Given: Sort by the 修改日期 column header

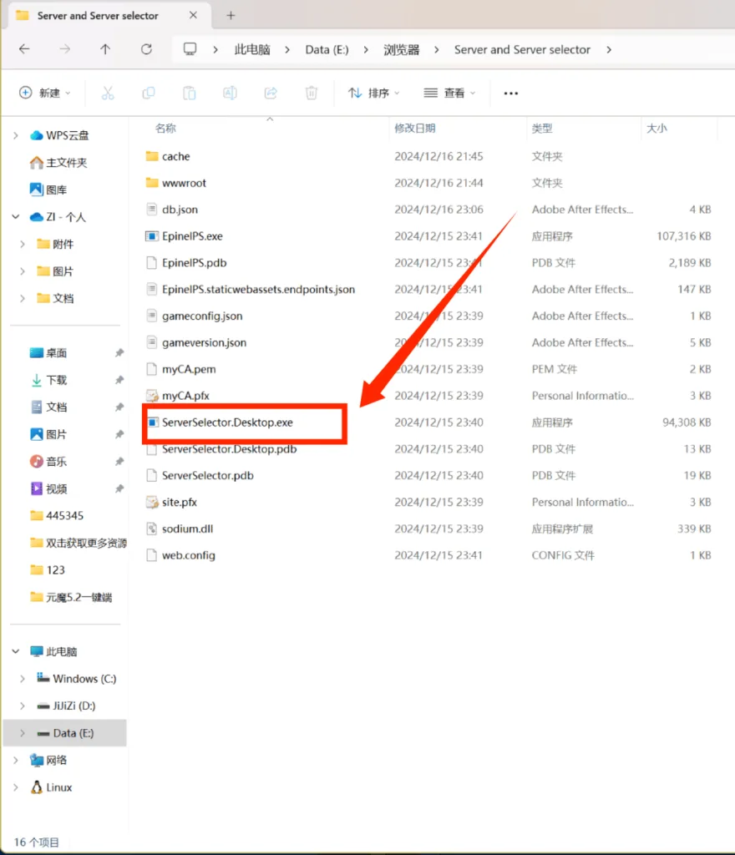Looking at the screenshot, I should (415, 129).
